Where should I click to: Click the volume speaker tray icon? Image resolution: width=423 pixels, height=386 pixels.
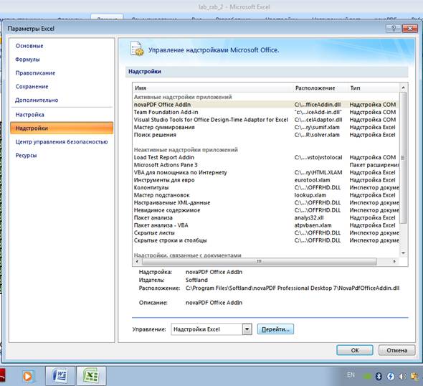[x=402, y=376]
